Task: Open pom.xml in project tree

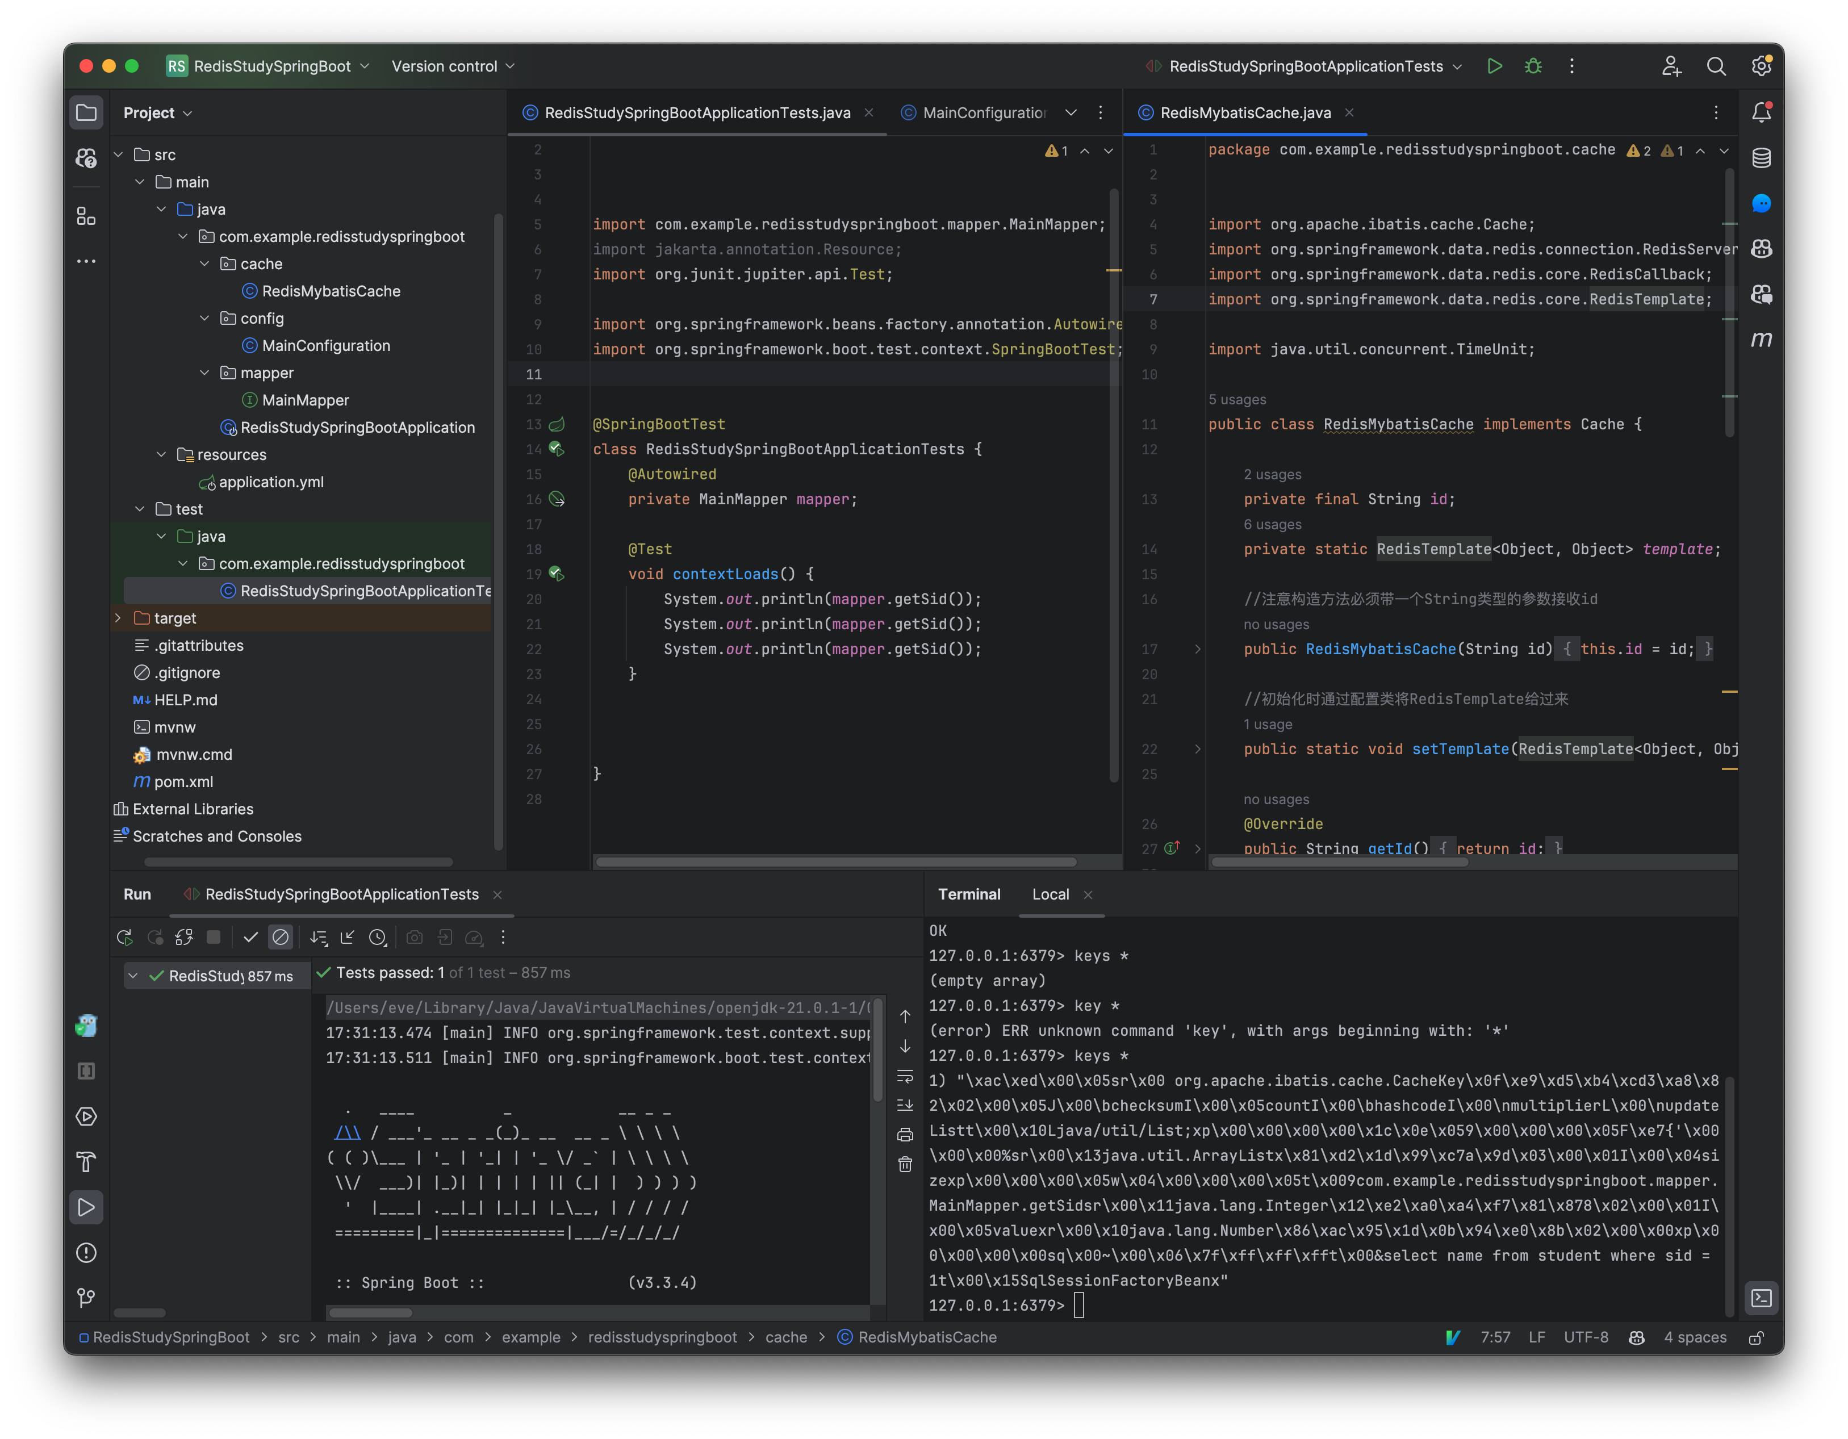Action: pos(183,781)
